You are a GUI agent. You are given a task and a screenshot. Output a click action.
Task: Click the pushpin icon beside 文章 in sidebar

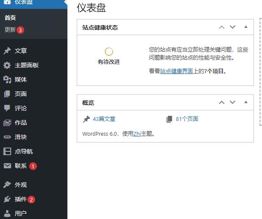pyautogui.click(x=7, y=51)
